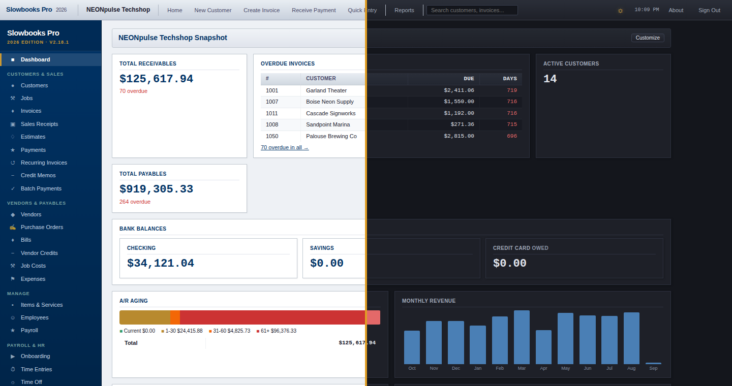
Task: Select the Job Costs tools icon
Action: 13,266
